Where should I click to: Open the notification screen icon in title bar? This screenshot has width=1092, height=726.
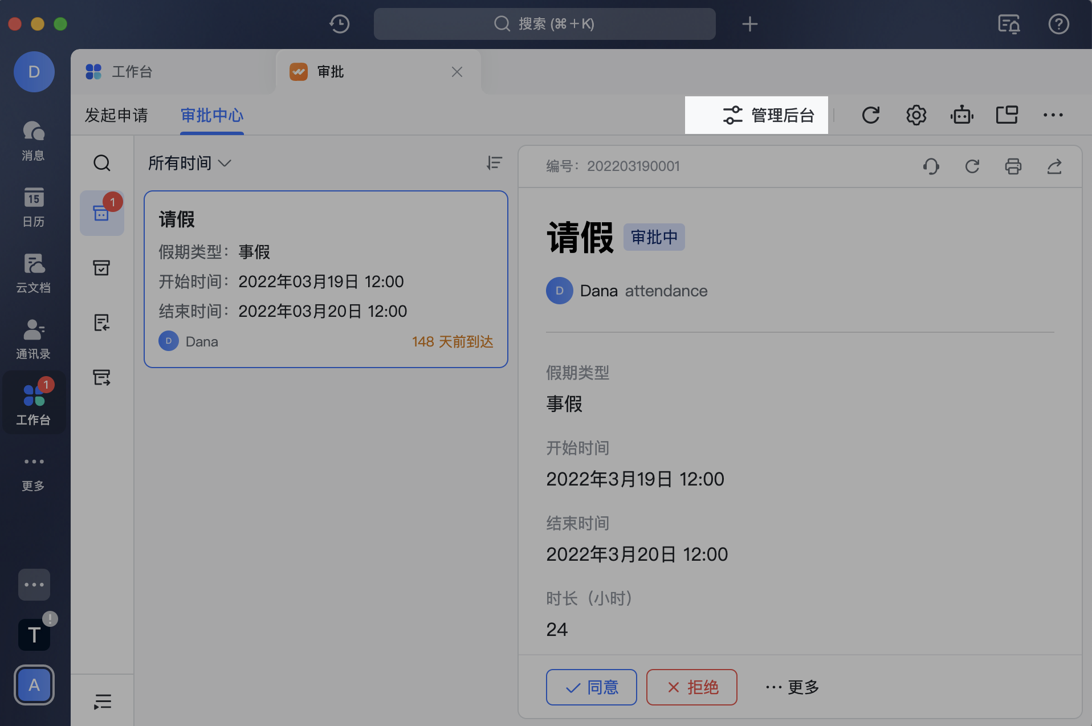(1009, 24)
